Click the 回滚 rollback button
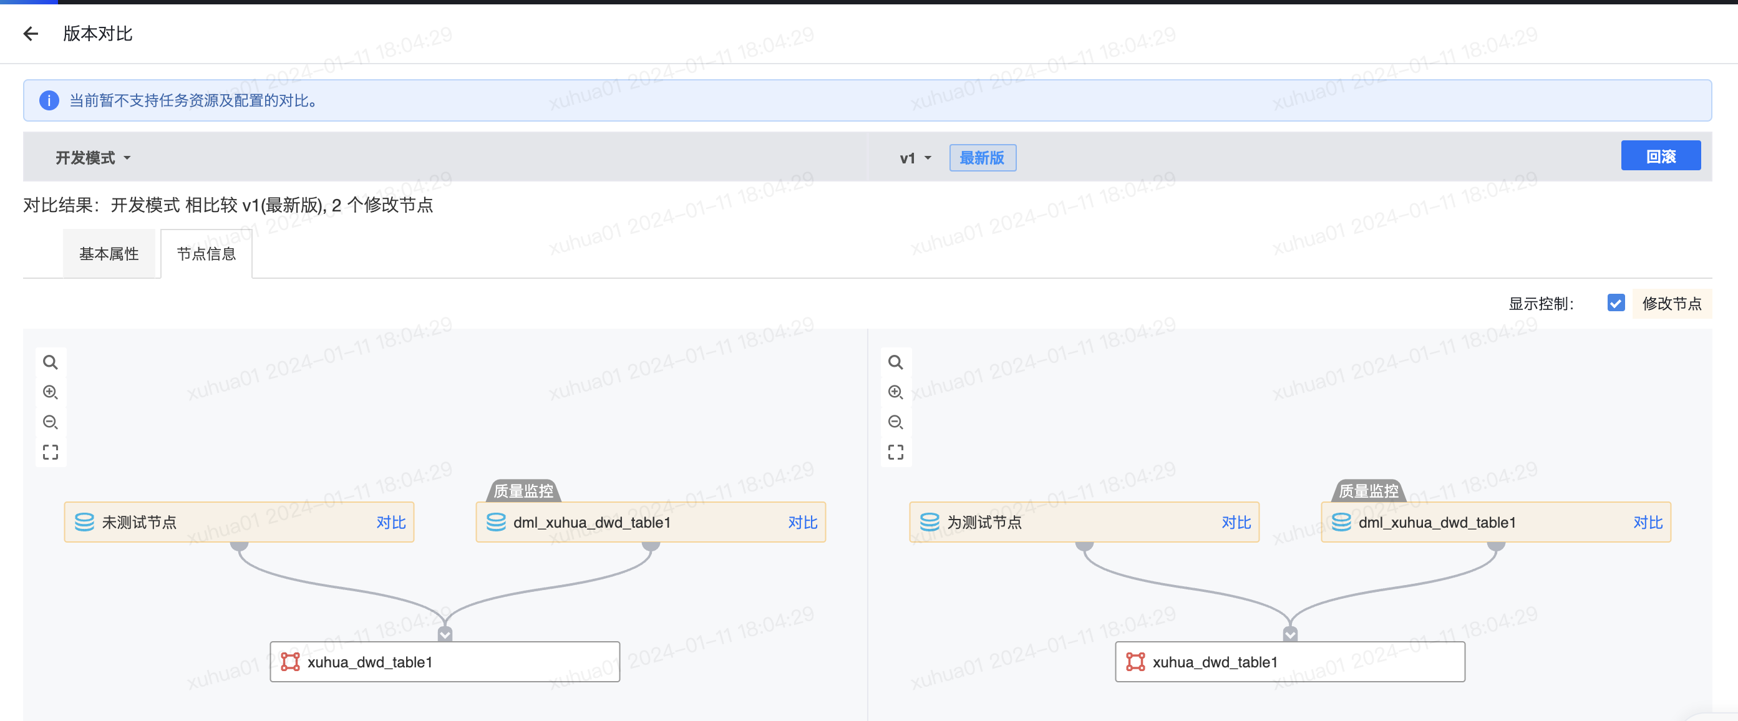This screenshot has width=1738, height=721. 1661,155
